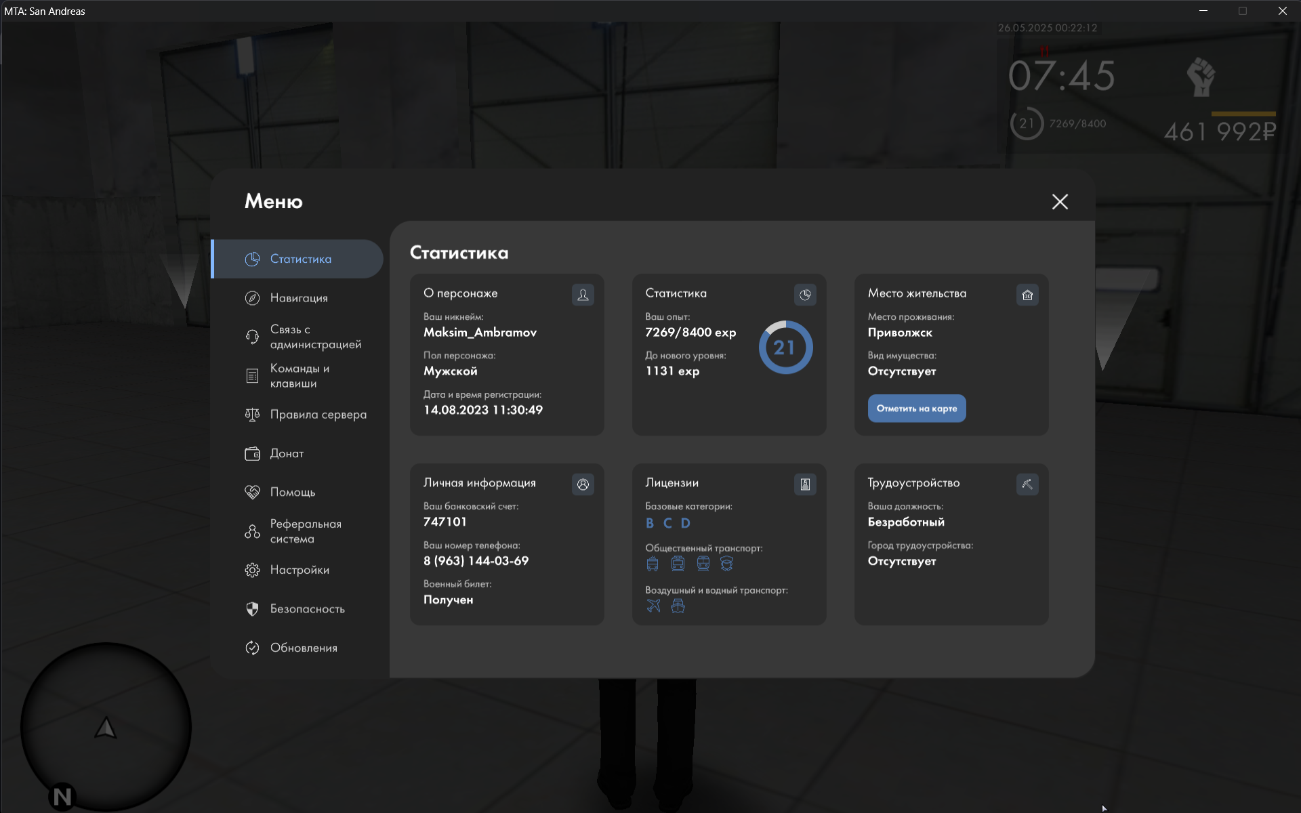Click the profile icon in Личная информация card
Image resolution: width=1301 pixels, height=813 pixels.
coord(583,484)
